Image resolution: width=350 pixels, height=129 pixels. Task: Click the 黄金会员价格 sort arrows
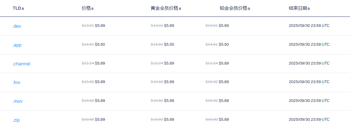180,9
